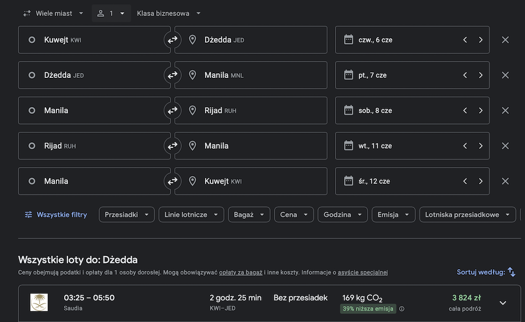The width and height of the screenshot is (525, 322).
Task: Open Wszystkie filtry panel
Action: pyautogui.click(x=56, y=214)
